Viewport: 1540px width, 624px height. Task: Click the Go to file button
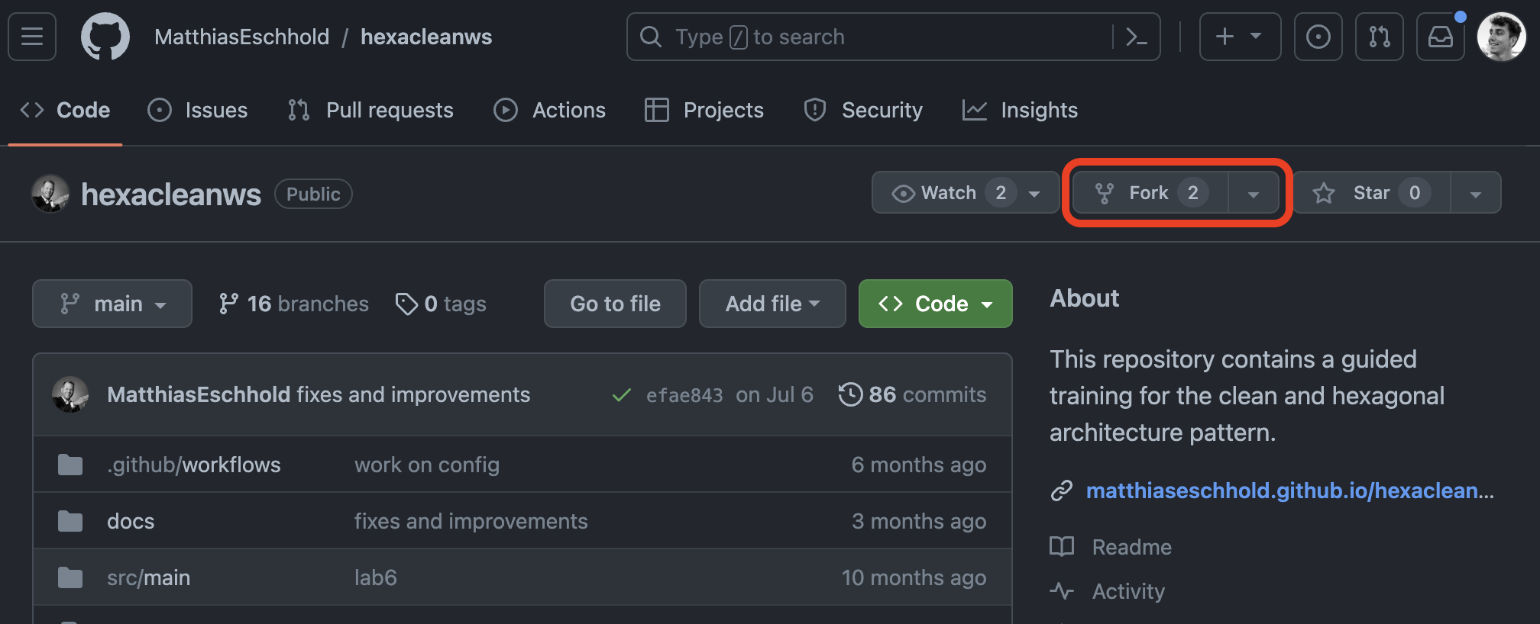pyautogui.click(x=615, y=304)
